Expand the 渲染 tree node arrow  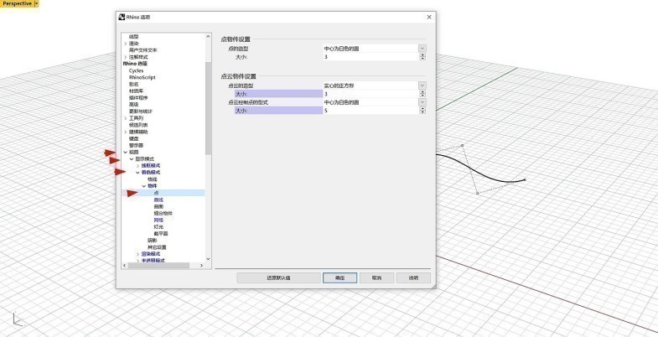coord(126,44)
